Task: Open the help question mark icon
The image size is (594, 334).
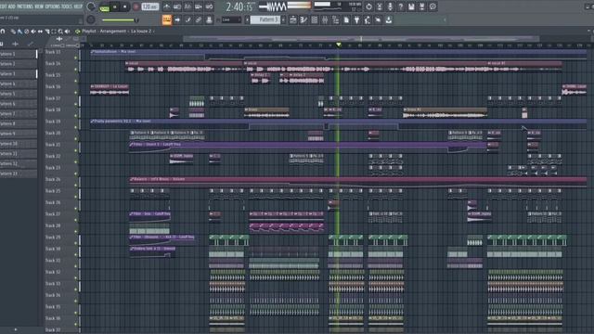Action: pyautogui.click(x=401, y=6)
